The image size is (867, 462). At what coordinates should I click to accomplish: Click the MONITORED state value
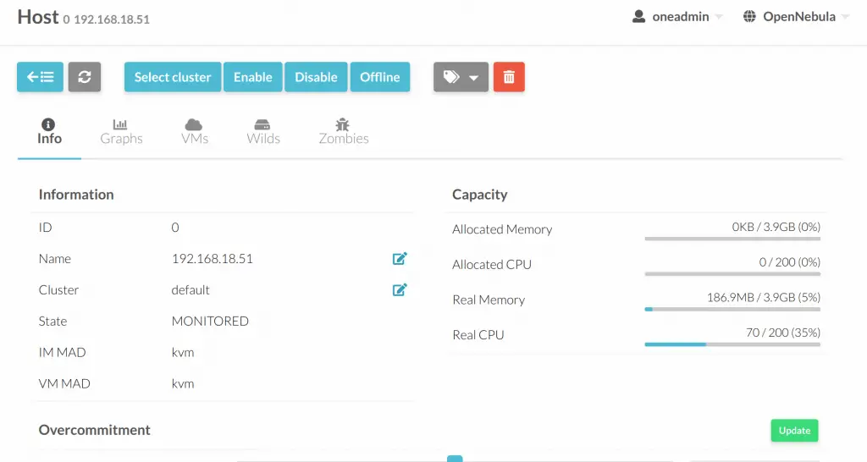pyautogui.click(x=210, y=321)
